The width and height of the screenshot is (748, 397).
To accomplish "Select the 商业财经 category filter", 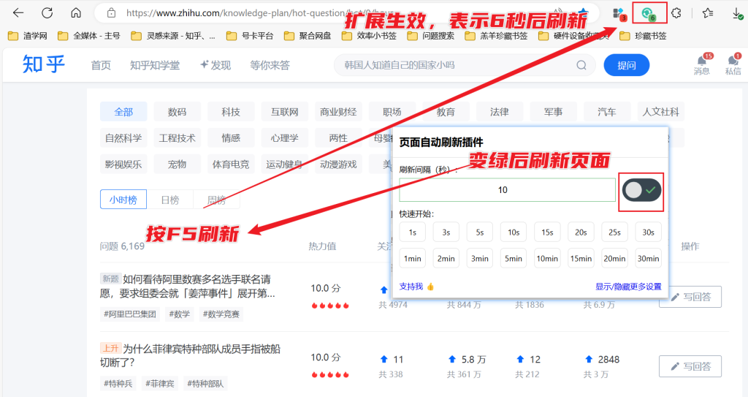I will point(338,112).
